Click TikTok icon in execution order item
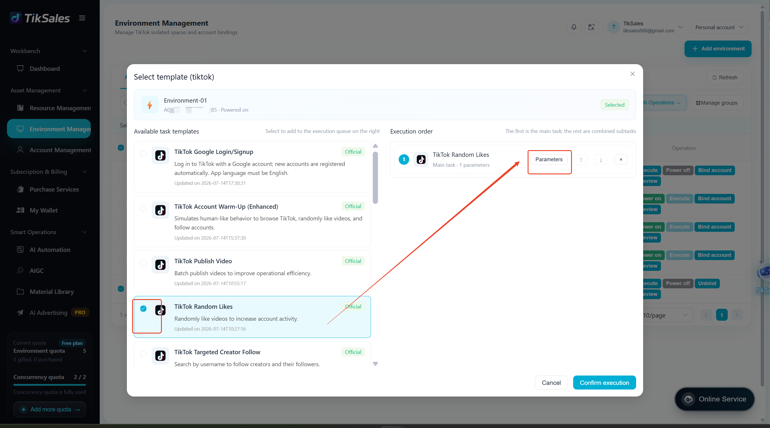This screenshot has width=770, height=428. coord(421,159)
